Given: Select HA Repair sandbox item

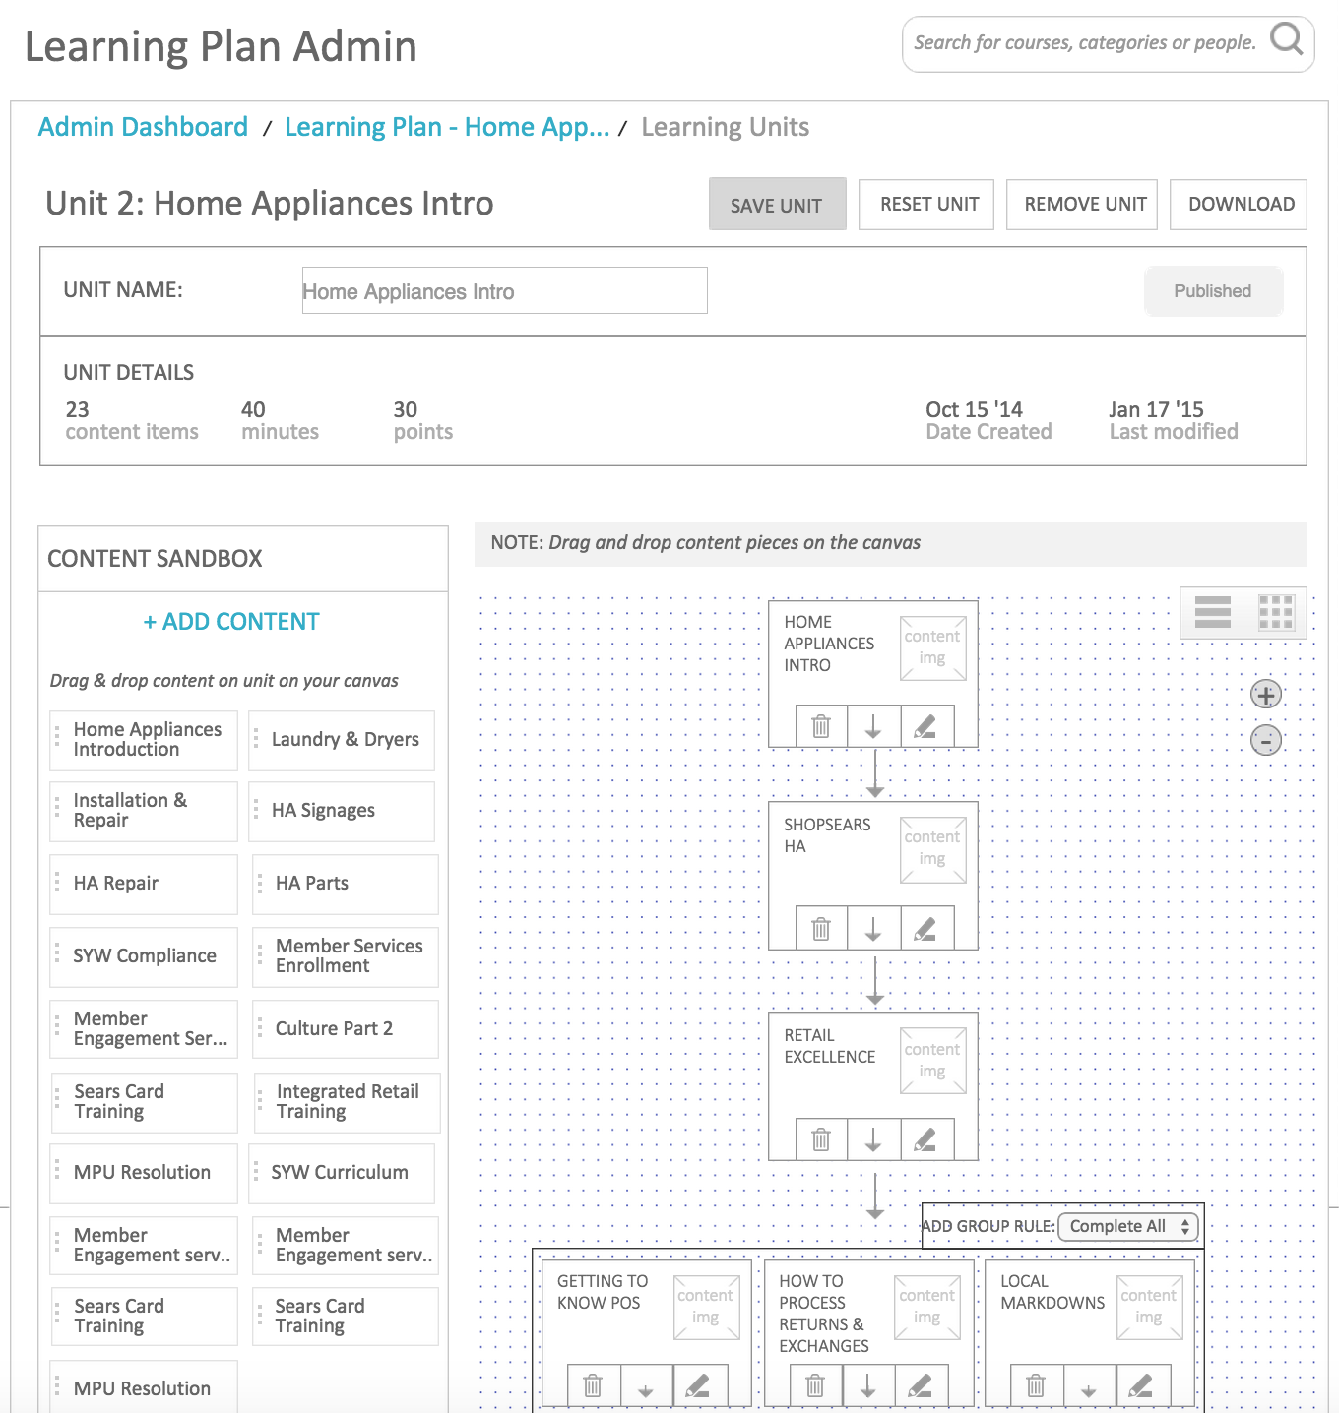Looking at the screenshot, I should tap(144, 884).
